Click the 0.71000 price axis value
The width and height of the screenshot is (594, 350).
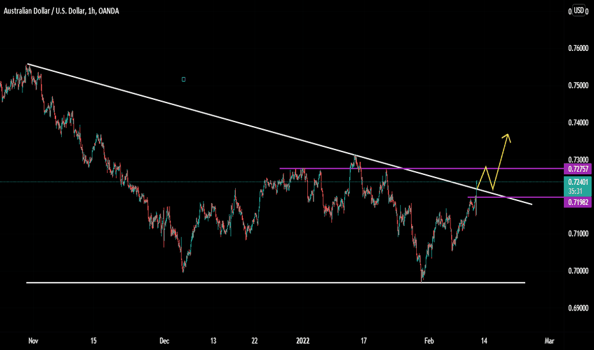click(578, 234)
